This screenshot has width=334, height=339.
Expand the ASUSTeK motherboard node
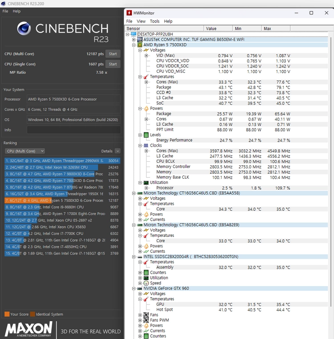pos(134,40)
